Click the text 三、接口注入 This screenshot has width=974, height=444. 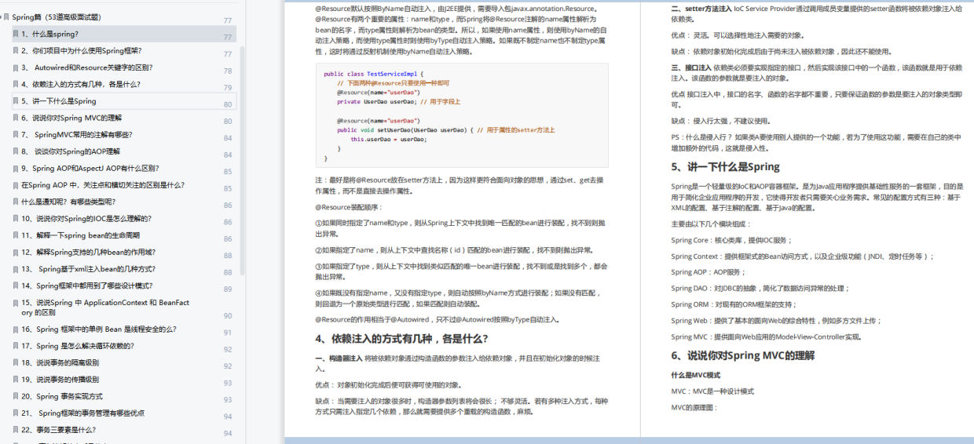point(693,67)
